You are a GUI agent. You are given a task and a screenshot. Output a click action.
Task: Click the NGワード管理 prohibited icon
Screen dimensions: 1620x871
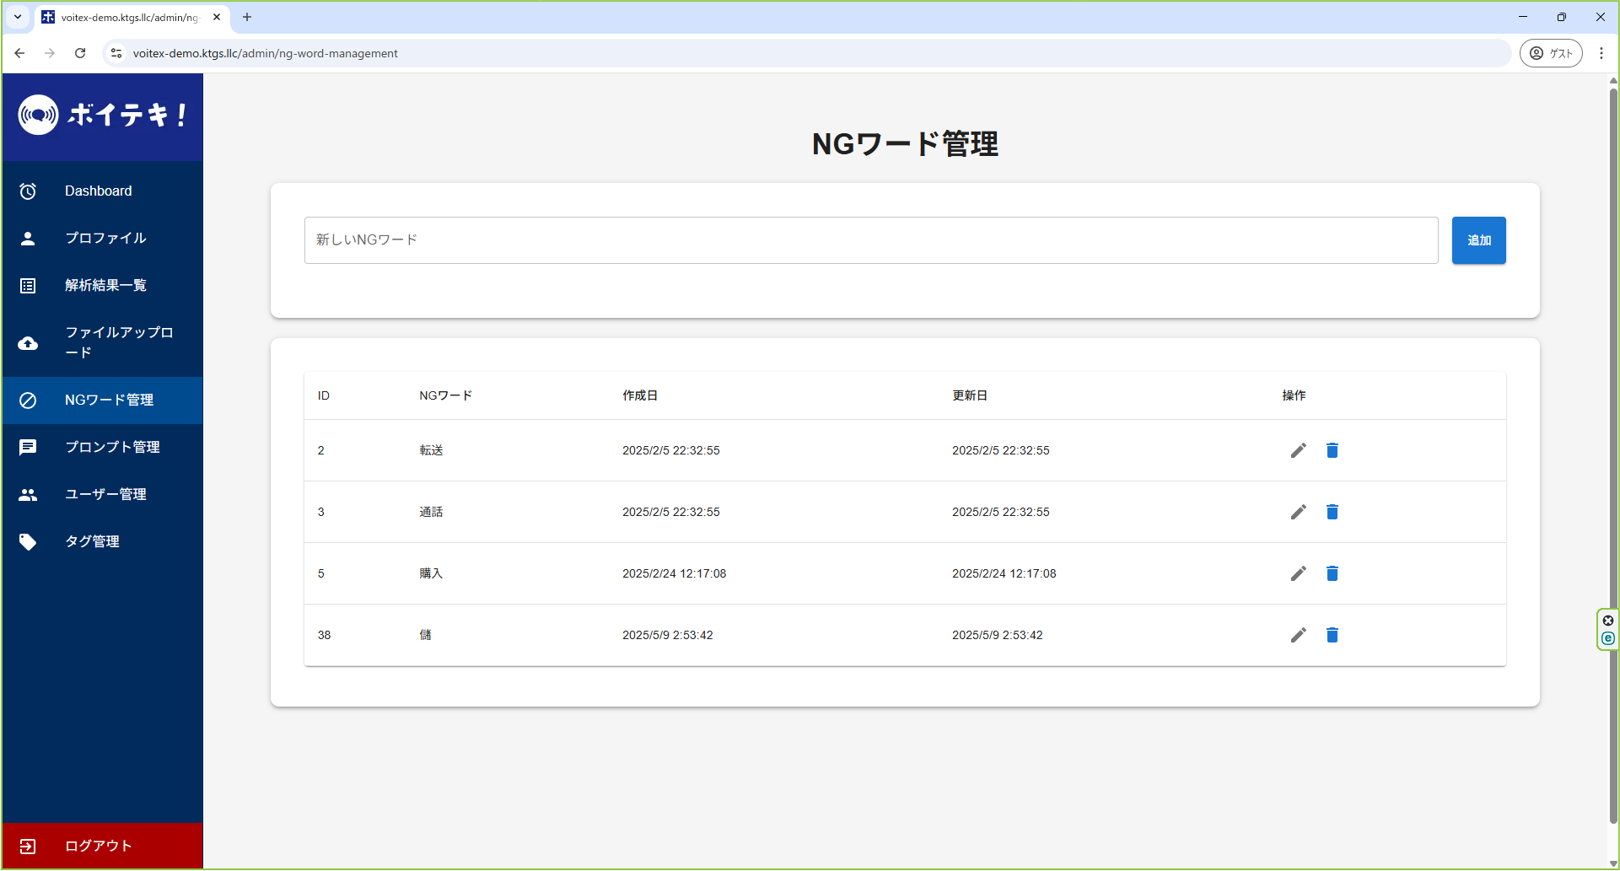tap(28, 401)
